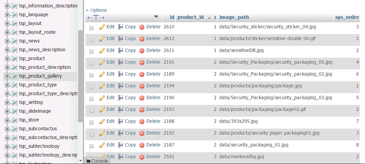Click the Console icon at the bottom
Screen dimensions: 365x164
(89, 161)
